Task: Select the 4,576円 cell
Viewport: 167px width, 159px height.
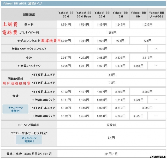Action: coord(120,66)
